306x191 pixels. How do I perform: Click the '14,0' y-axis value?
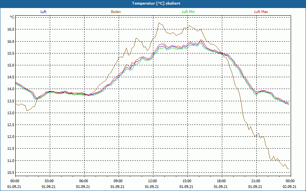click(x=11, y=89)
